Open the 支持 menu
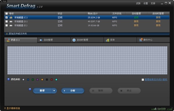 click(x=153, y=3)
